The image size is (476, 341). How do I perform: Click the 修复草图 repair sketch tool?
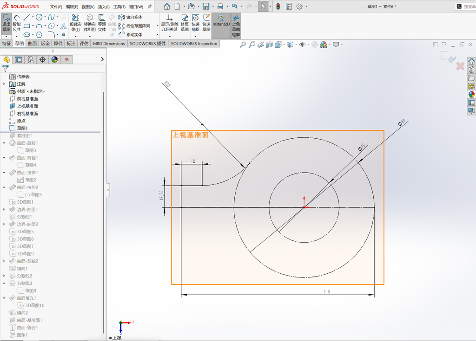point(185,23)
